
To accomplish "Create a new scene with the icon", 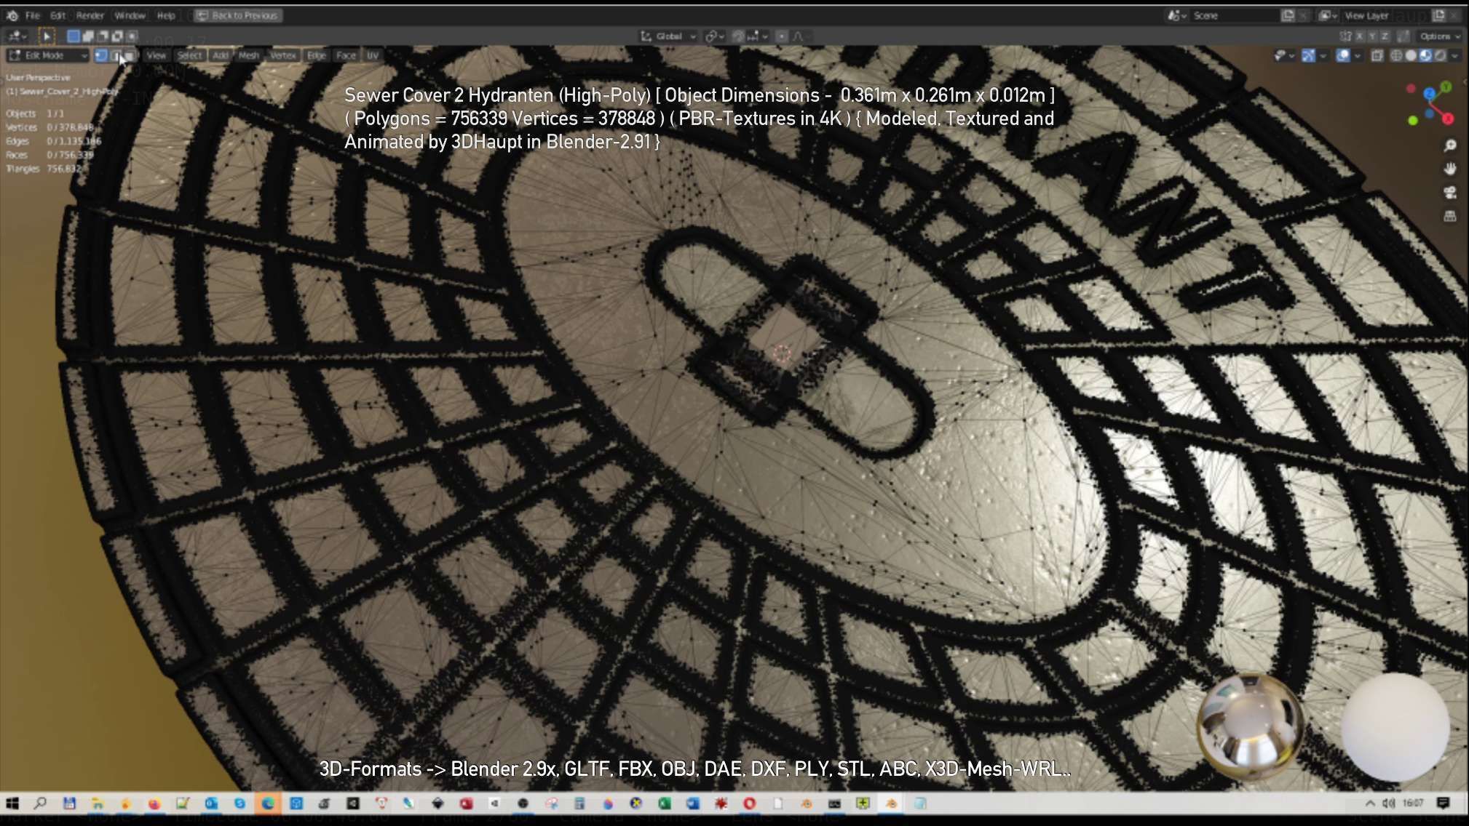I will 1288,15.
